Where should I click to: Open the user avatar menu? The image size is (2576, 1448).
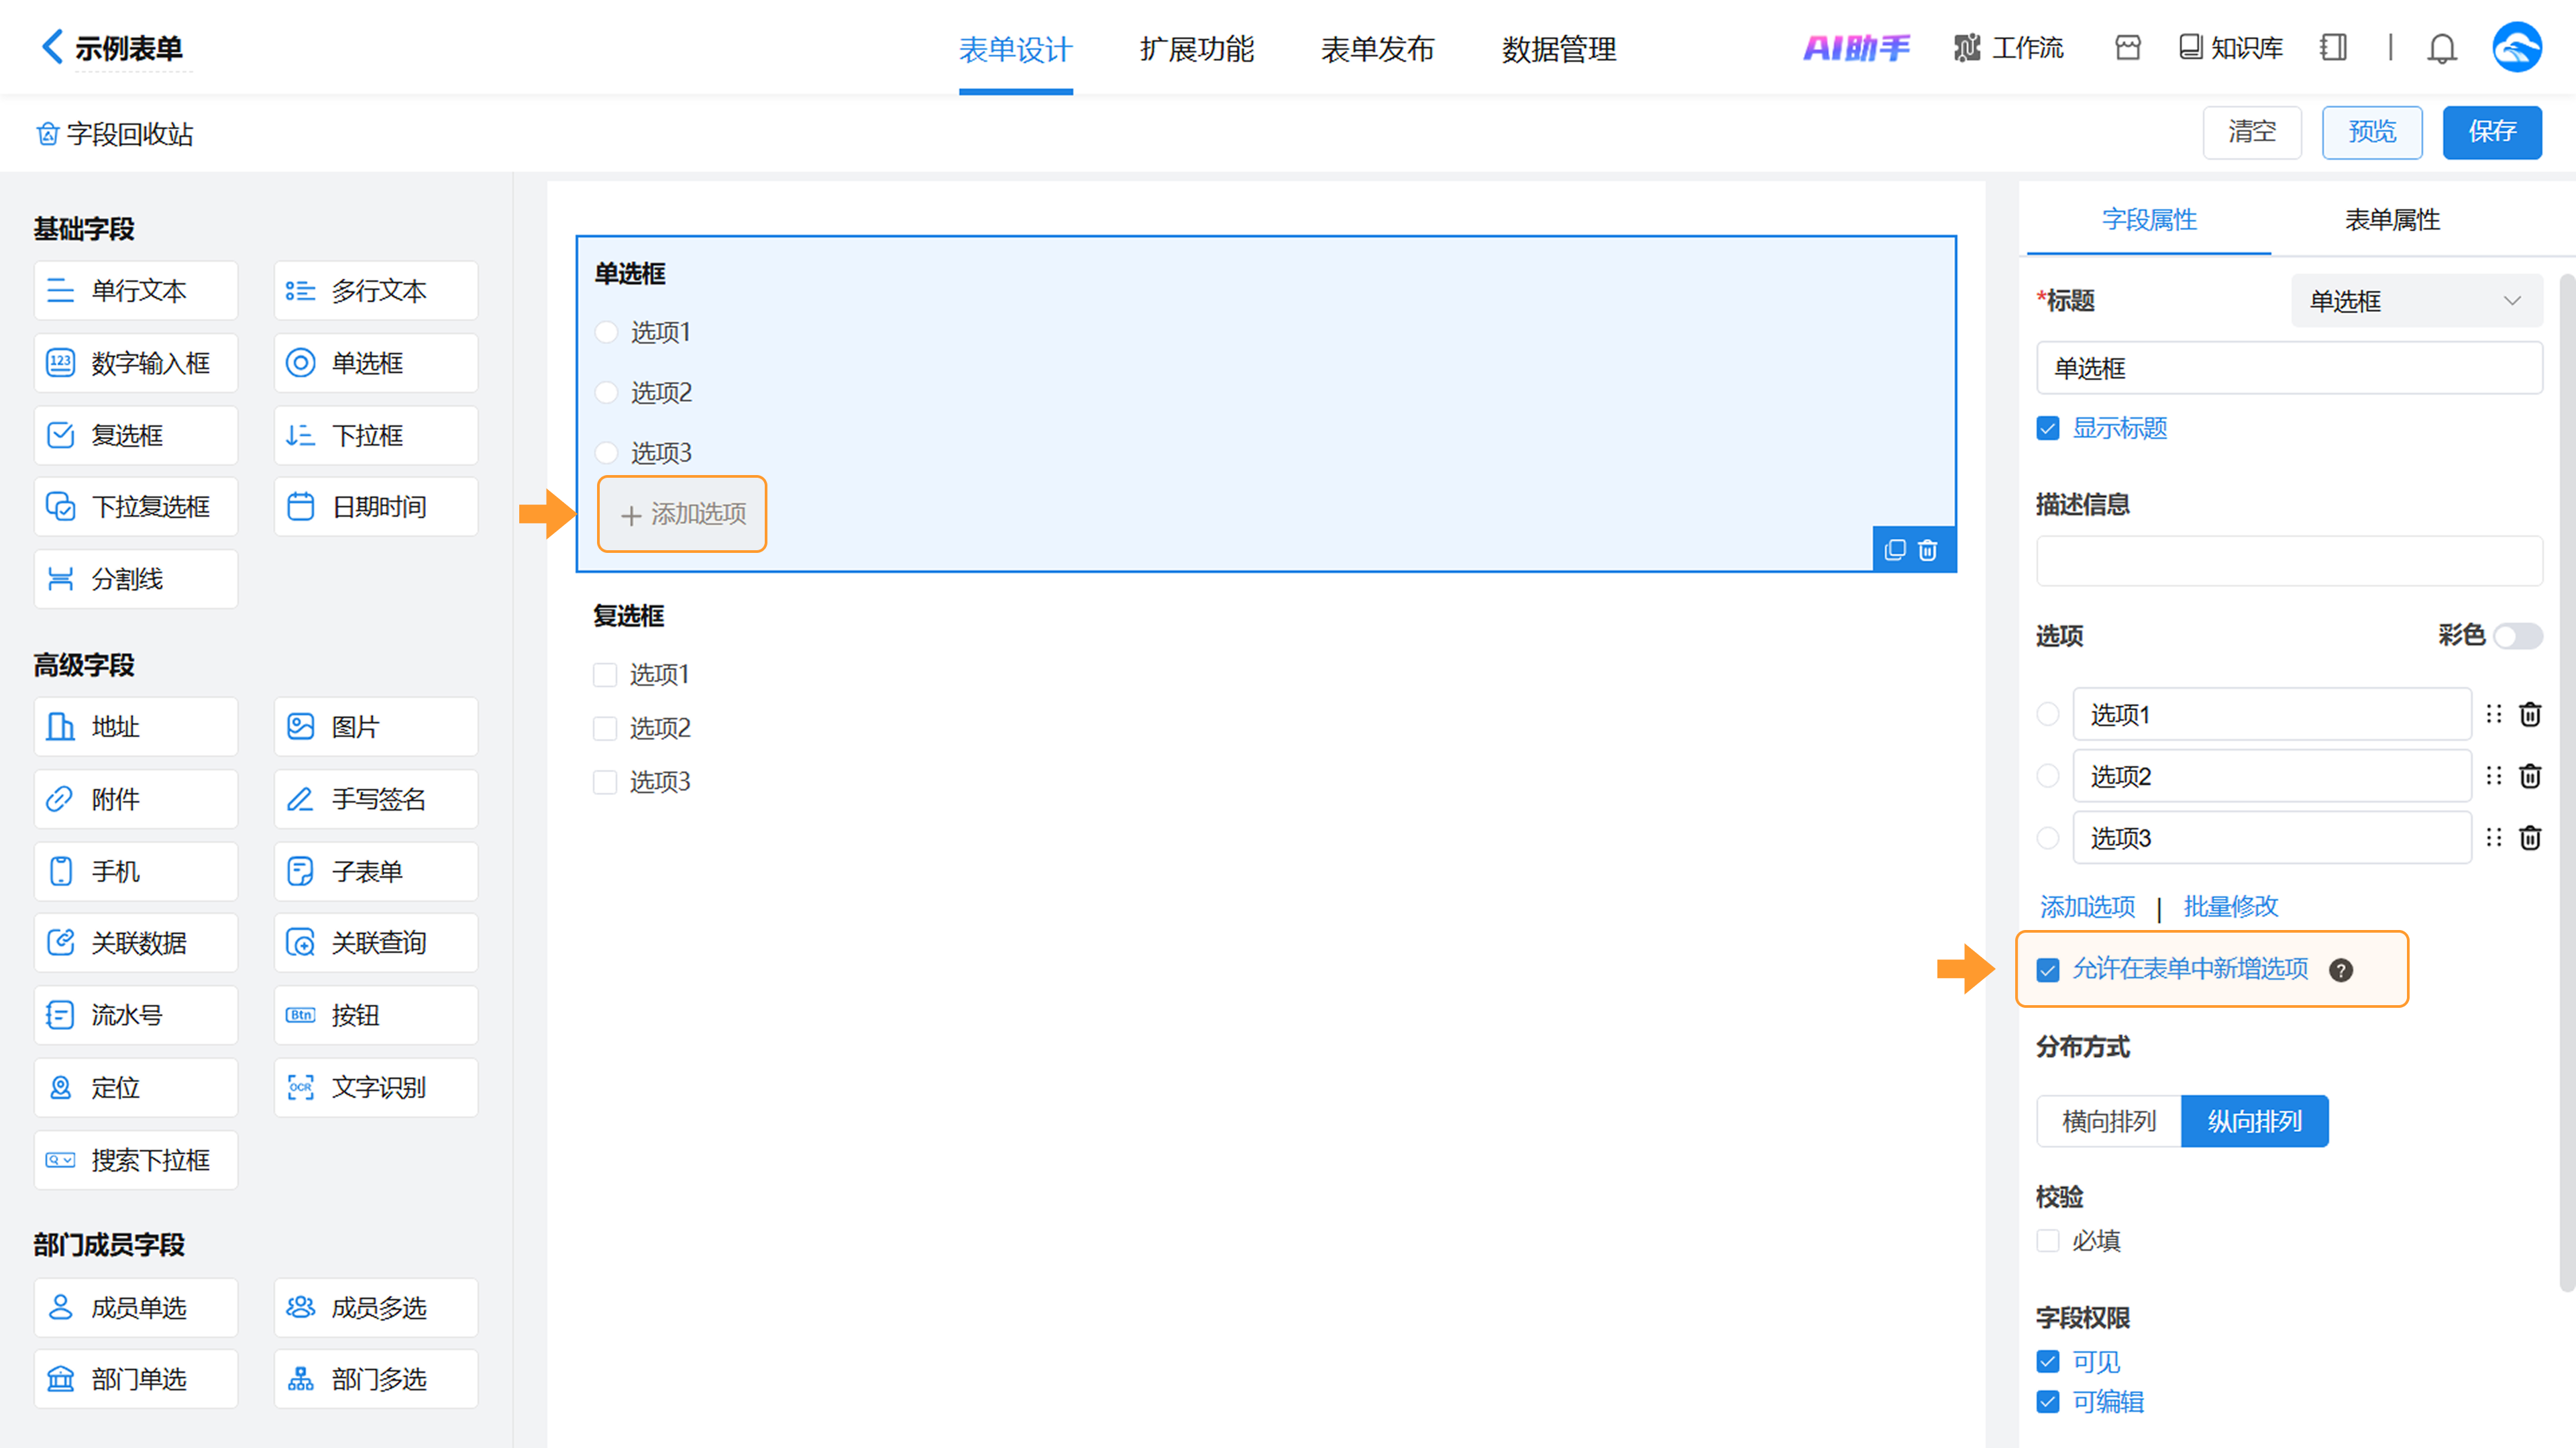2517,47
